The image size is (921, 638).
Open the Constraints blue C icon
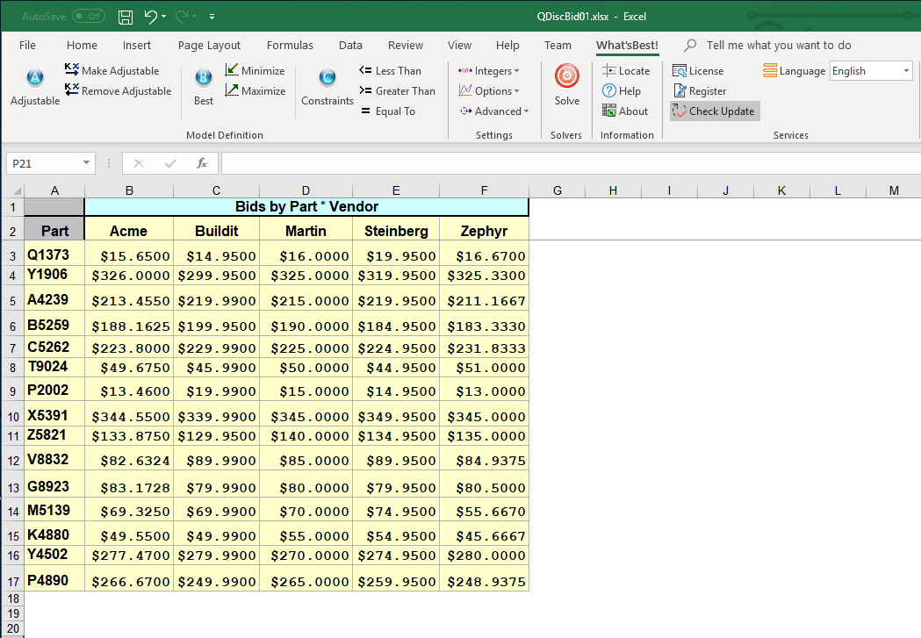click(x=327, y=77)
